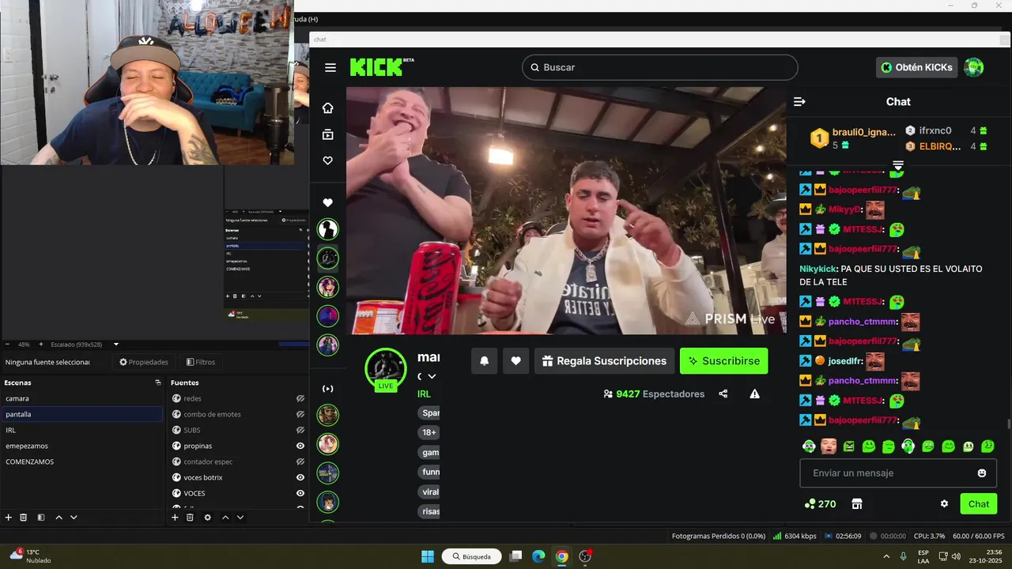This screenshot has height=569, width=1012.
Task: Enable notifications with the bell button
Action: (485, 361)
